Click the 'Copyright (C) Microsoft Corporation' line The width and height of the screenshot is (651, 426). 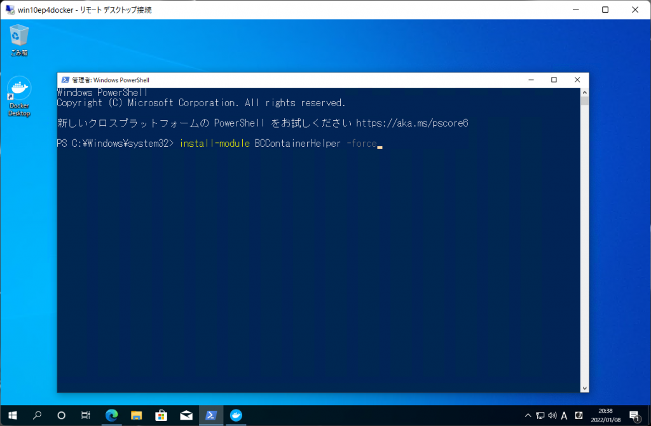click(x=201, y=102)
